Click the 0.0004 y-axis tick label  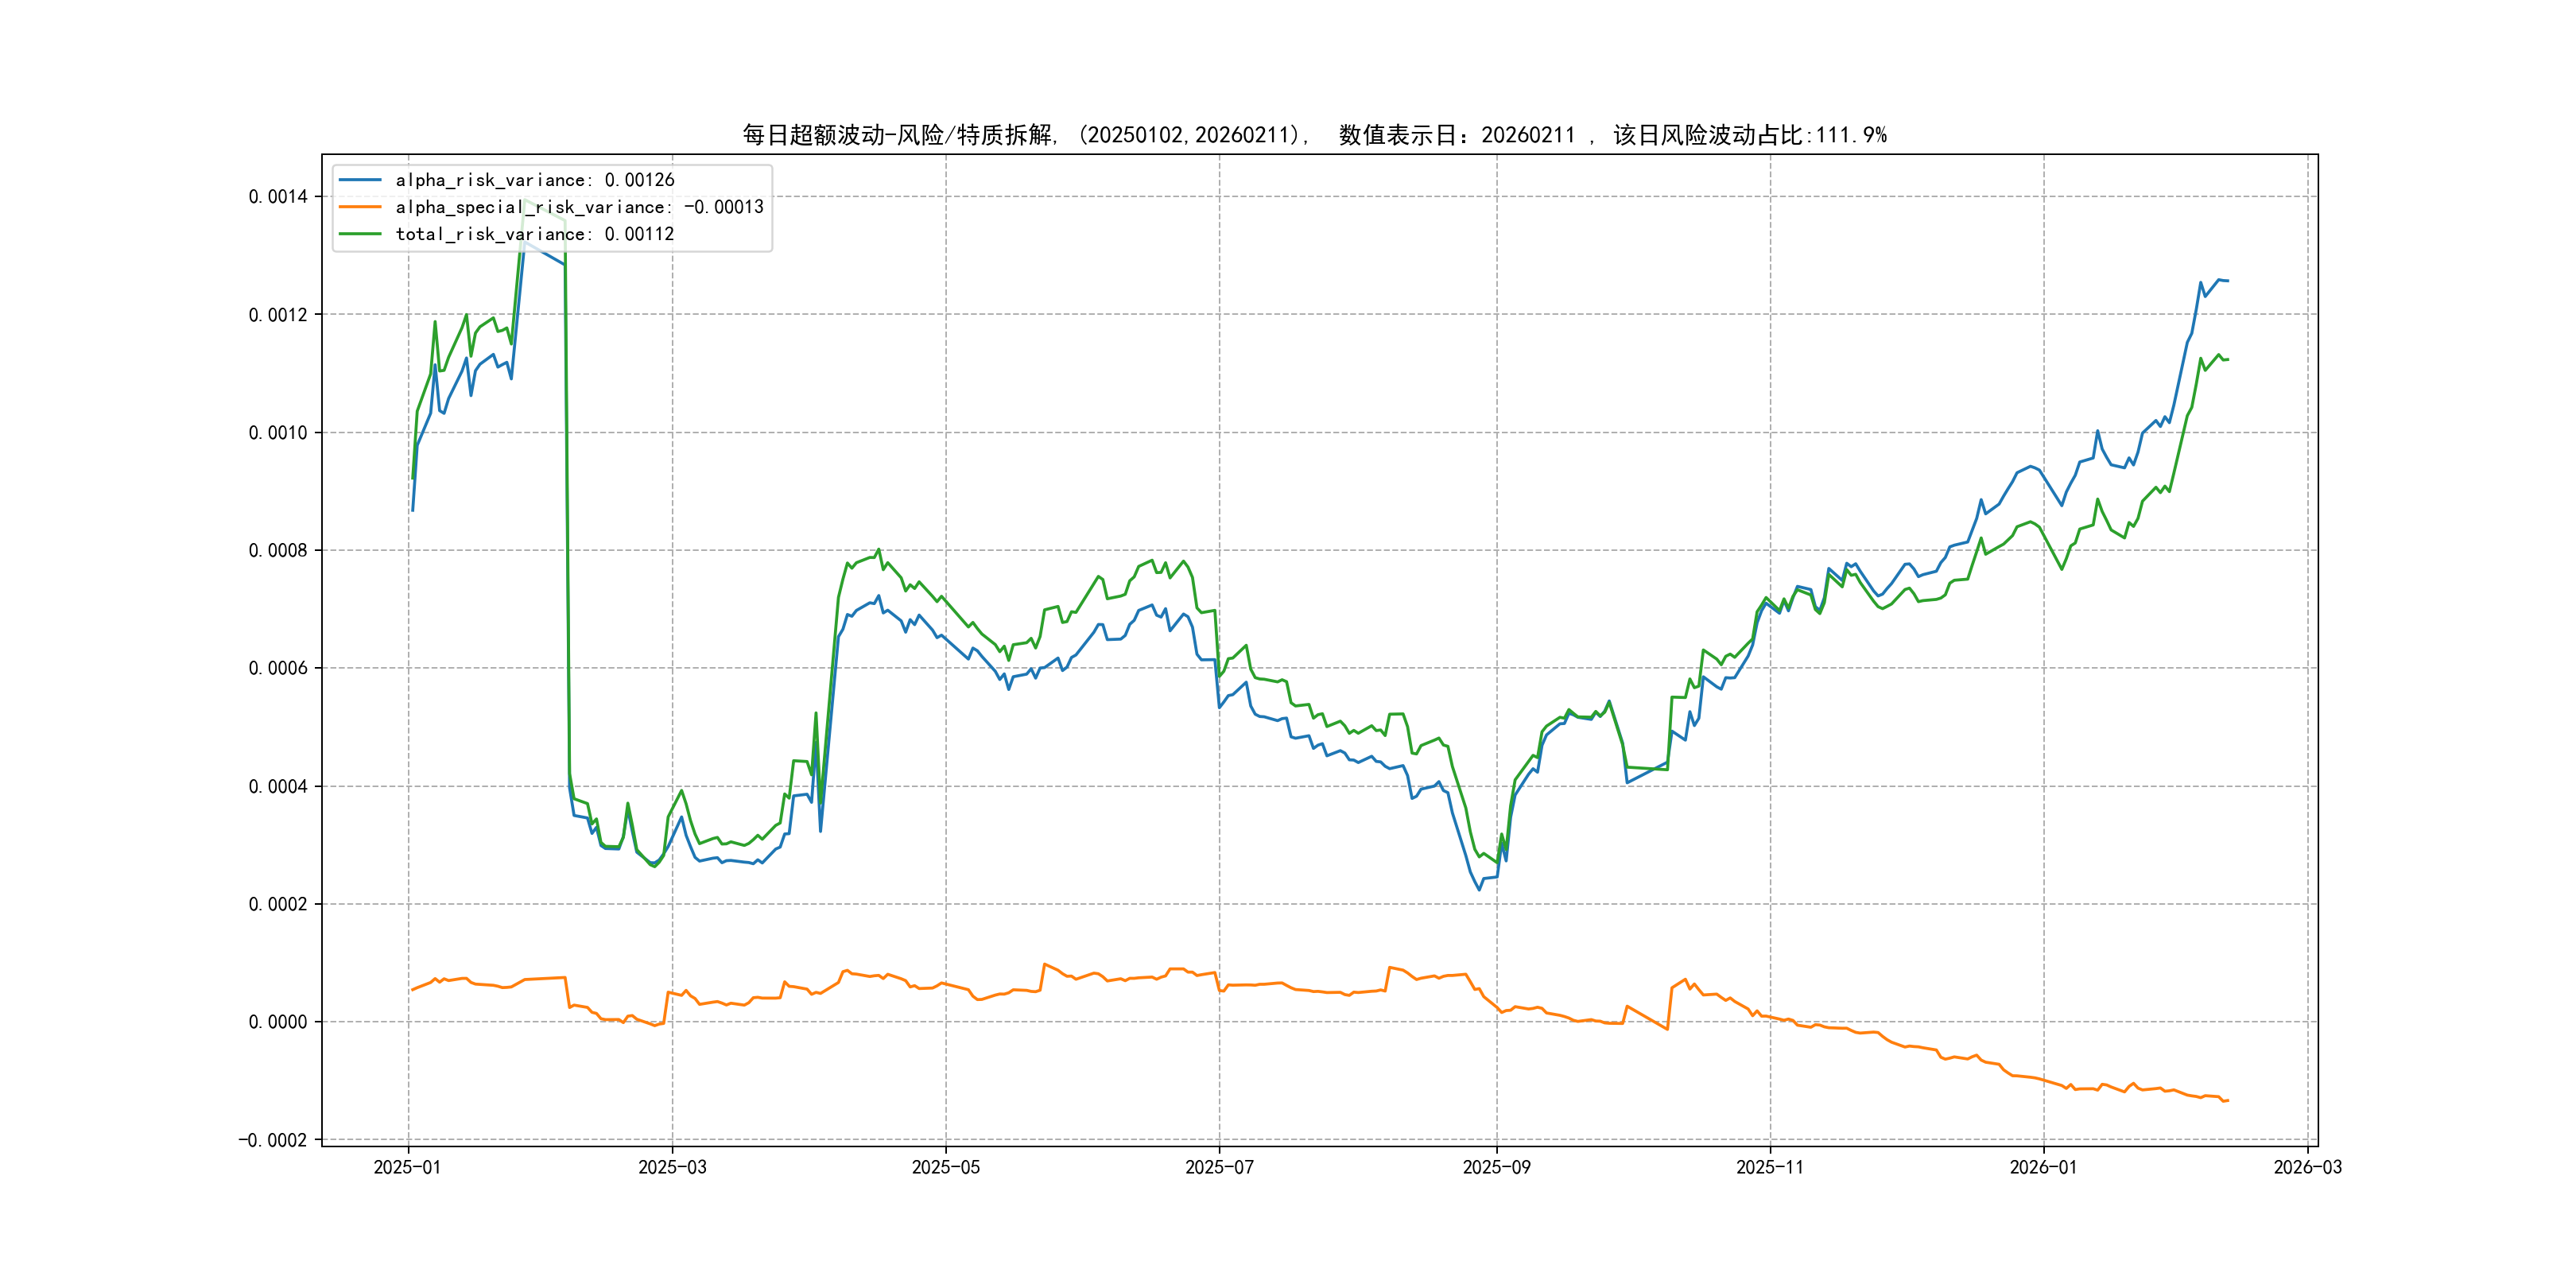click(278, 786)
